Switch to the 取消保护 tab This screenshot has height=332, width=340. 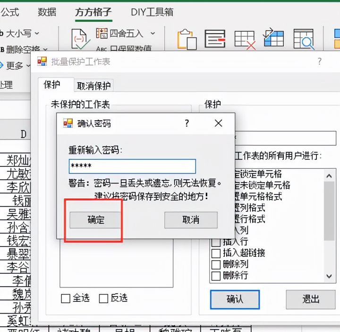(x=93, y=86)
